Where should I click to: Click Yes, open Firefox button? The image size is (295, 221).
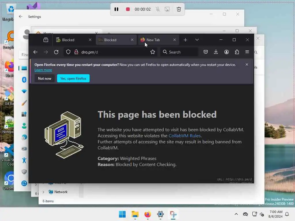[x=73, y=79]
